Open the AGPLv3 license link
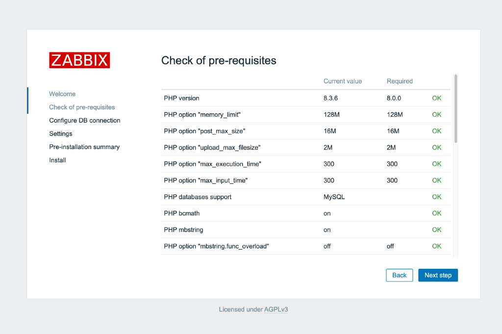The image size is (502, 334). pyautogui.click(x=276, y=309)
